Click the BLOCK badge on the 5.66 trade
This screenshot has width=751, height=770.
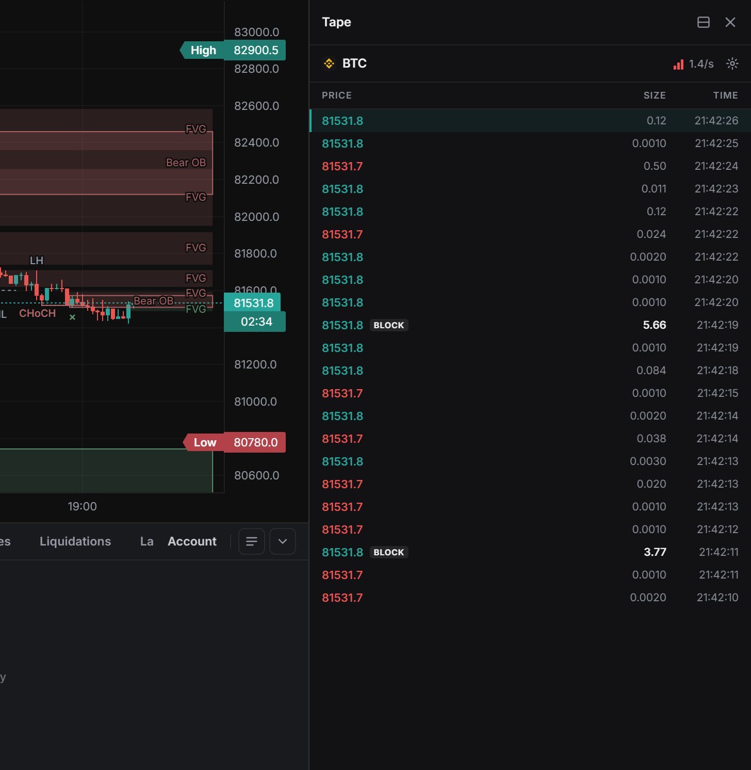(389, 325)
